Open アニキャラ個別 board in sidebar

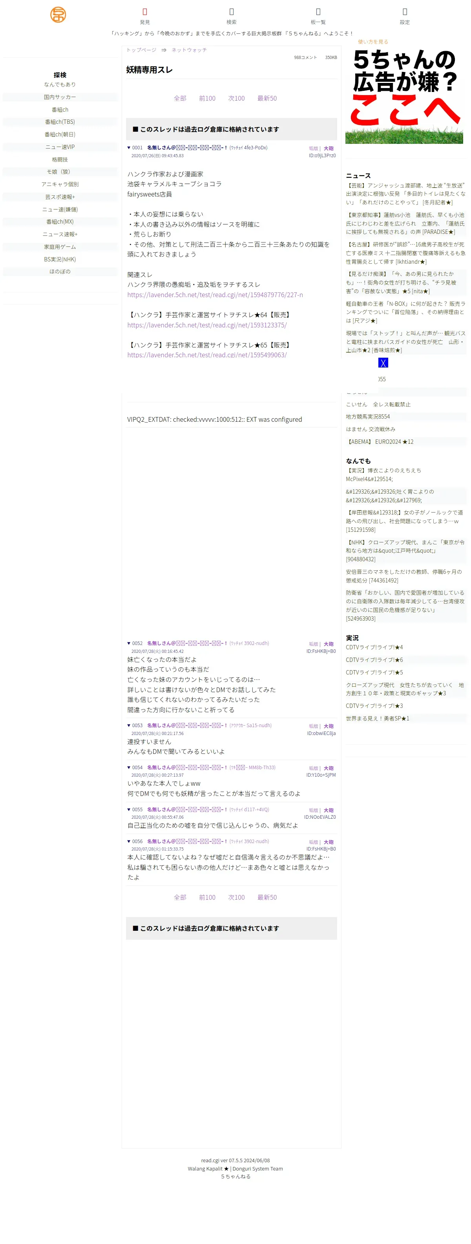(x=60, y=184)
